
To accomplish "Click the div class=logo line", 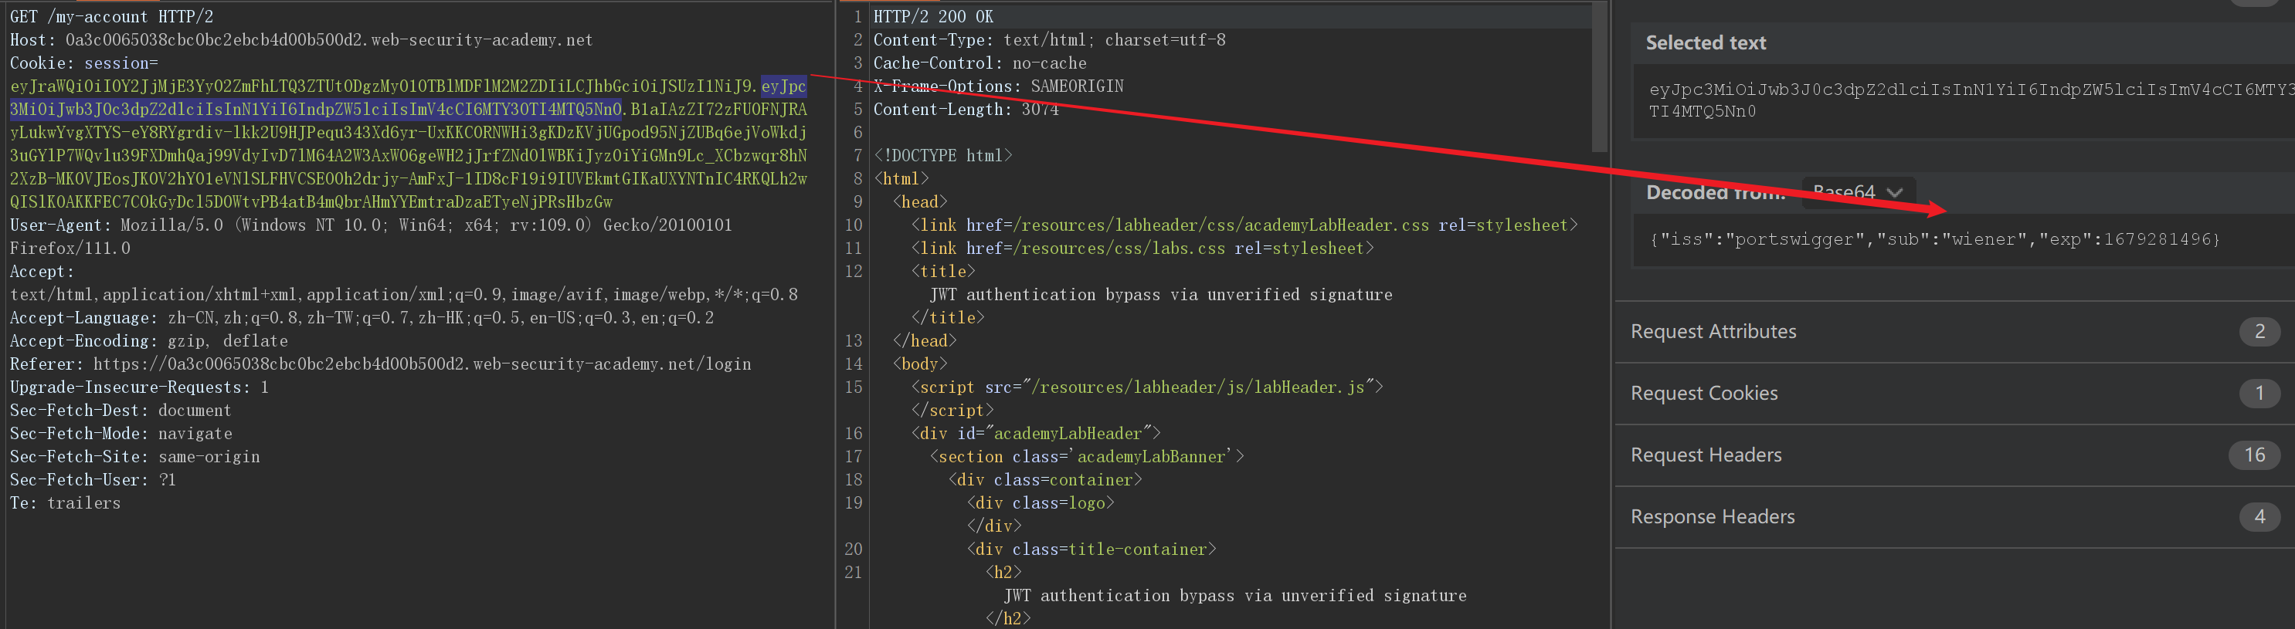I will [x=1041, y=502].
